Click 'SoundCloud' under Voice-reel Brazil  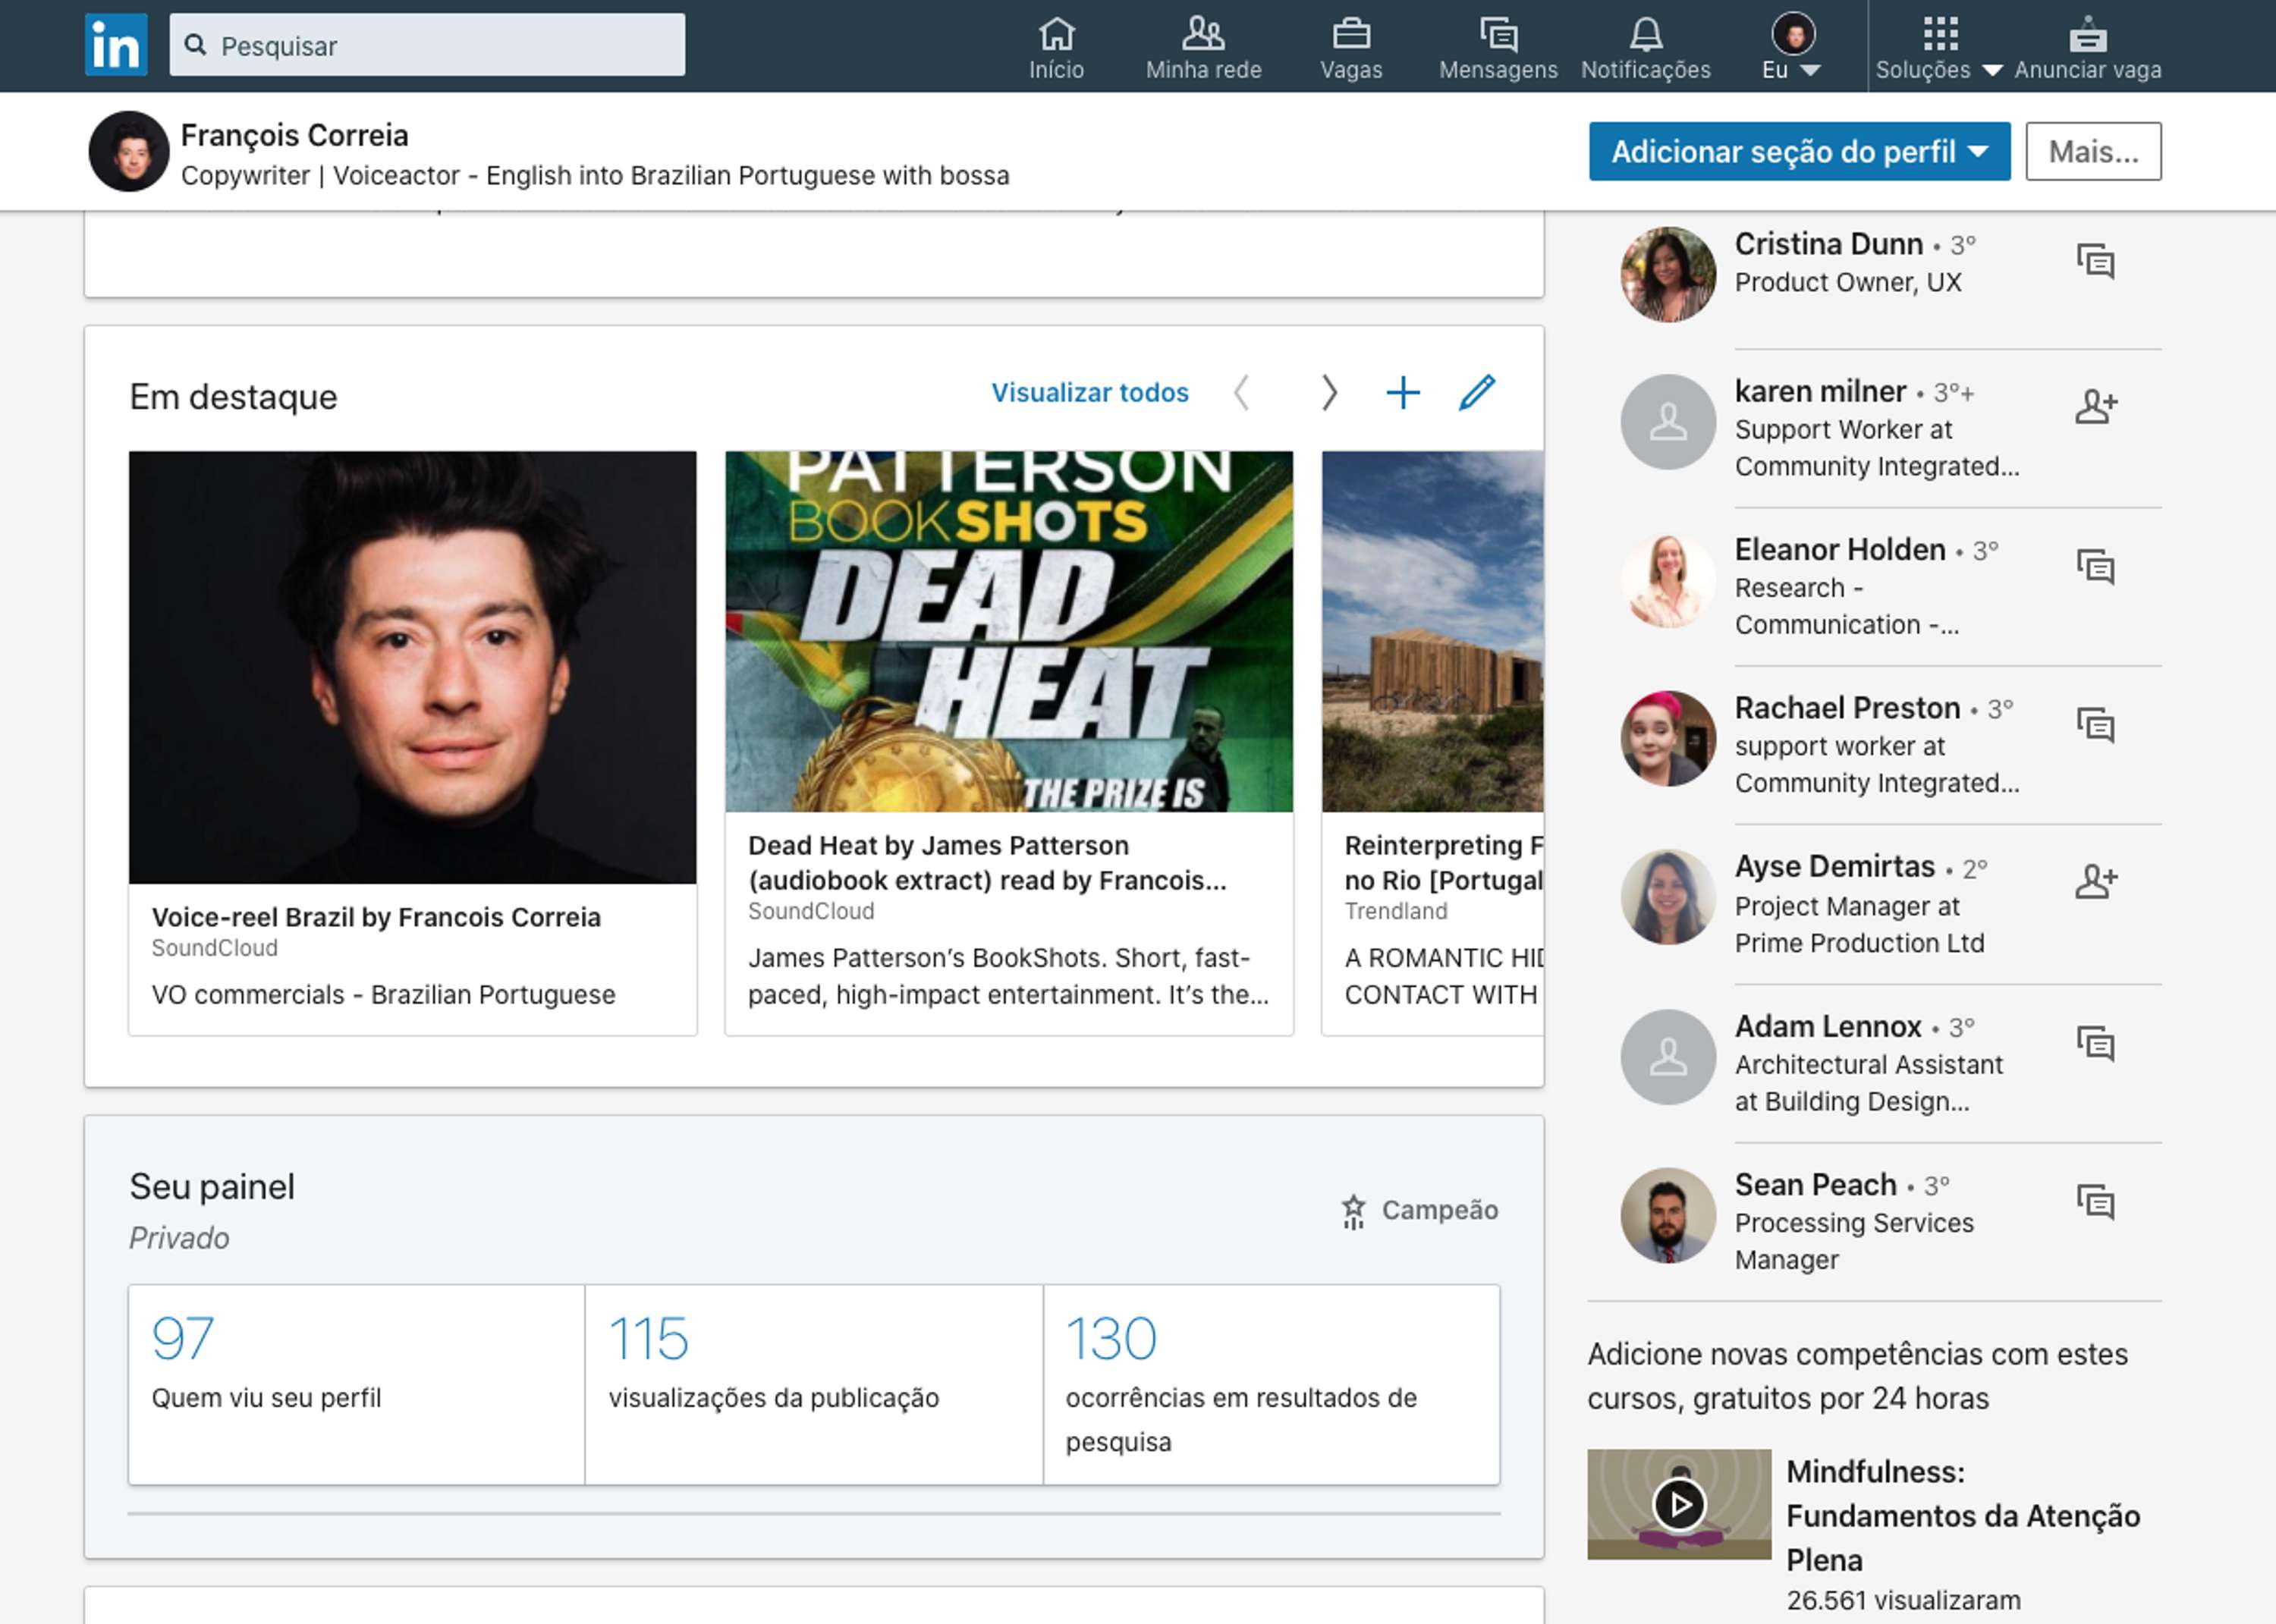[x=214, y=948]
